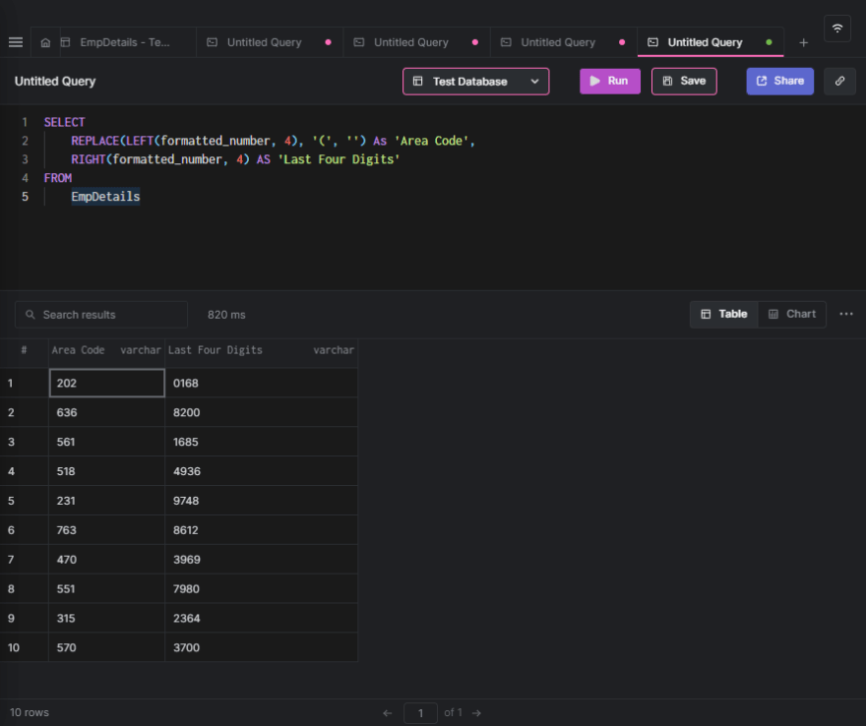This screenshot has height=726, width=866.
Task: Click the FROM keyword on line 4
Action: 58,178
